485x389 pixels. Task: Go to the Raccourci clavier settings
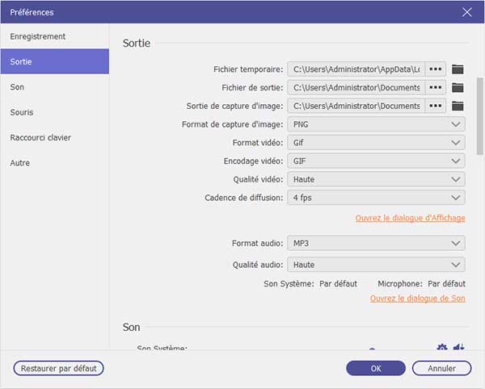pyautogui.click(x=40, y=137)
